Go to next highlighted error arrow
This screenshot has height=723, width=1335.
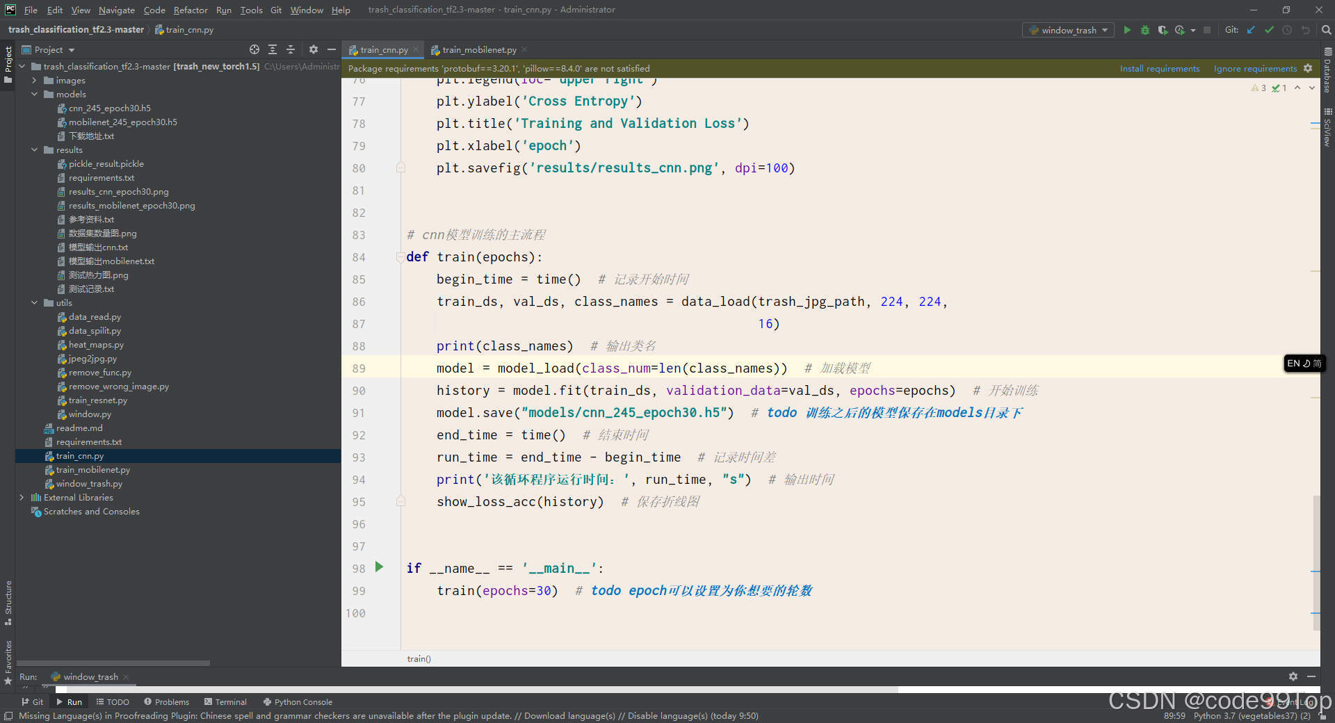pos(1312,88)
